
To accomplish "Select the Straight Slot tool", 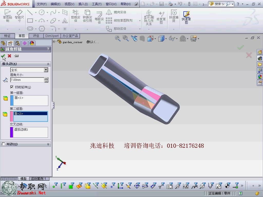I will pyautogui.click(x=30, y=29).
